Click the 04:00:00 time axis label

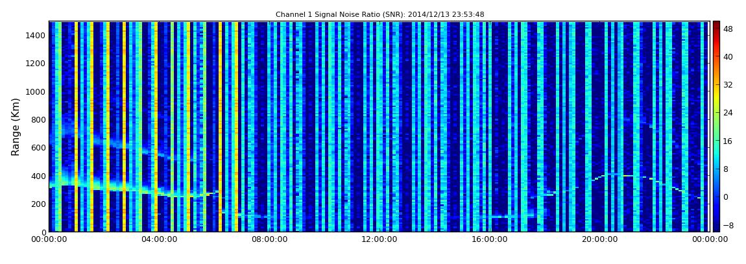[x=159, y=239]
